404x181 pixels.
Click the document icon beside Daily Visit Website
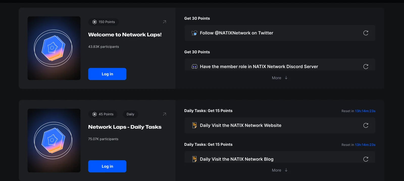(x=194, y=125)
